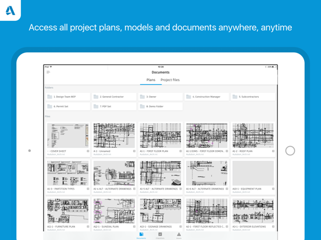321x240 pixels.
Task: Open A1-6 ALT Alternate Drawings thumbnail
Action: [207, 173]
